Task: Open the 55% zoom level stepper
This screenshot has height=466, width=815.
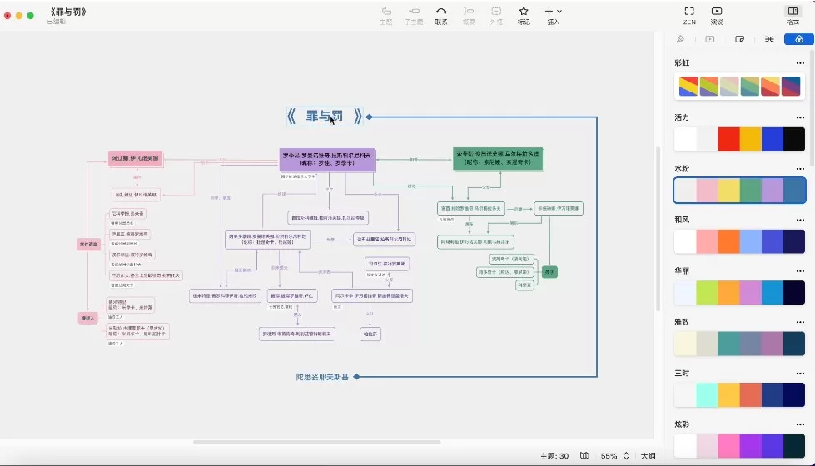Action: (x=626, y=456)
